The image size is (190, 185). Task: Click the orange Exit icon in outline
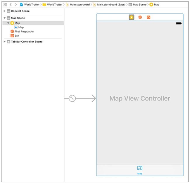pyautogui.click(x=12, y=35)
